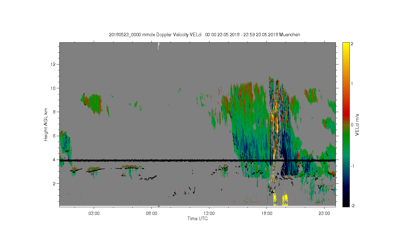Click the height axis tick label "4"
416x249 pixels.
click(x=55, y=160)
